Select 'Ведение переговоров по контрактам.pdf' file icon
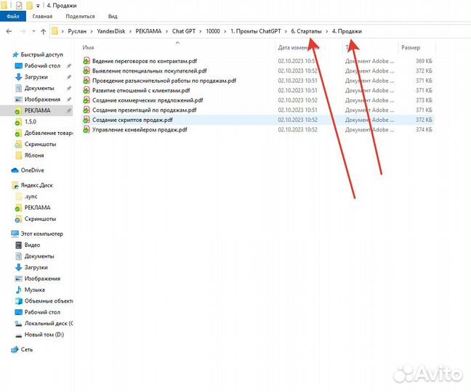Image resolution: width=471 pixels, height=392 pixels. point(86,61)
